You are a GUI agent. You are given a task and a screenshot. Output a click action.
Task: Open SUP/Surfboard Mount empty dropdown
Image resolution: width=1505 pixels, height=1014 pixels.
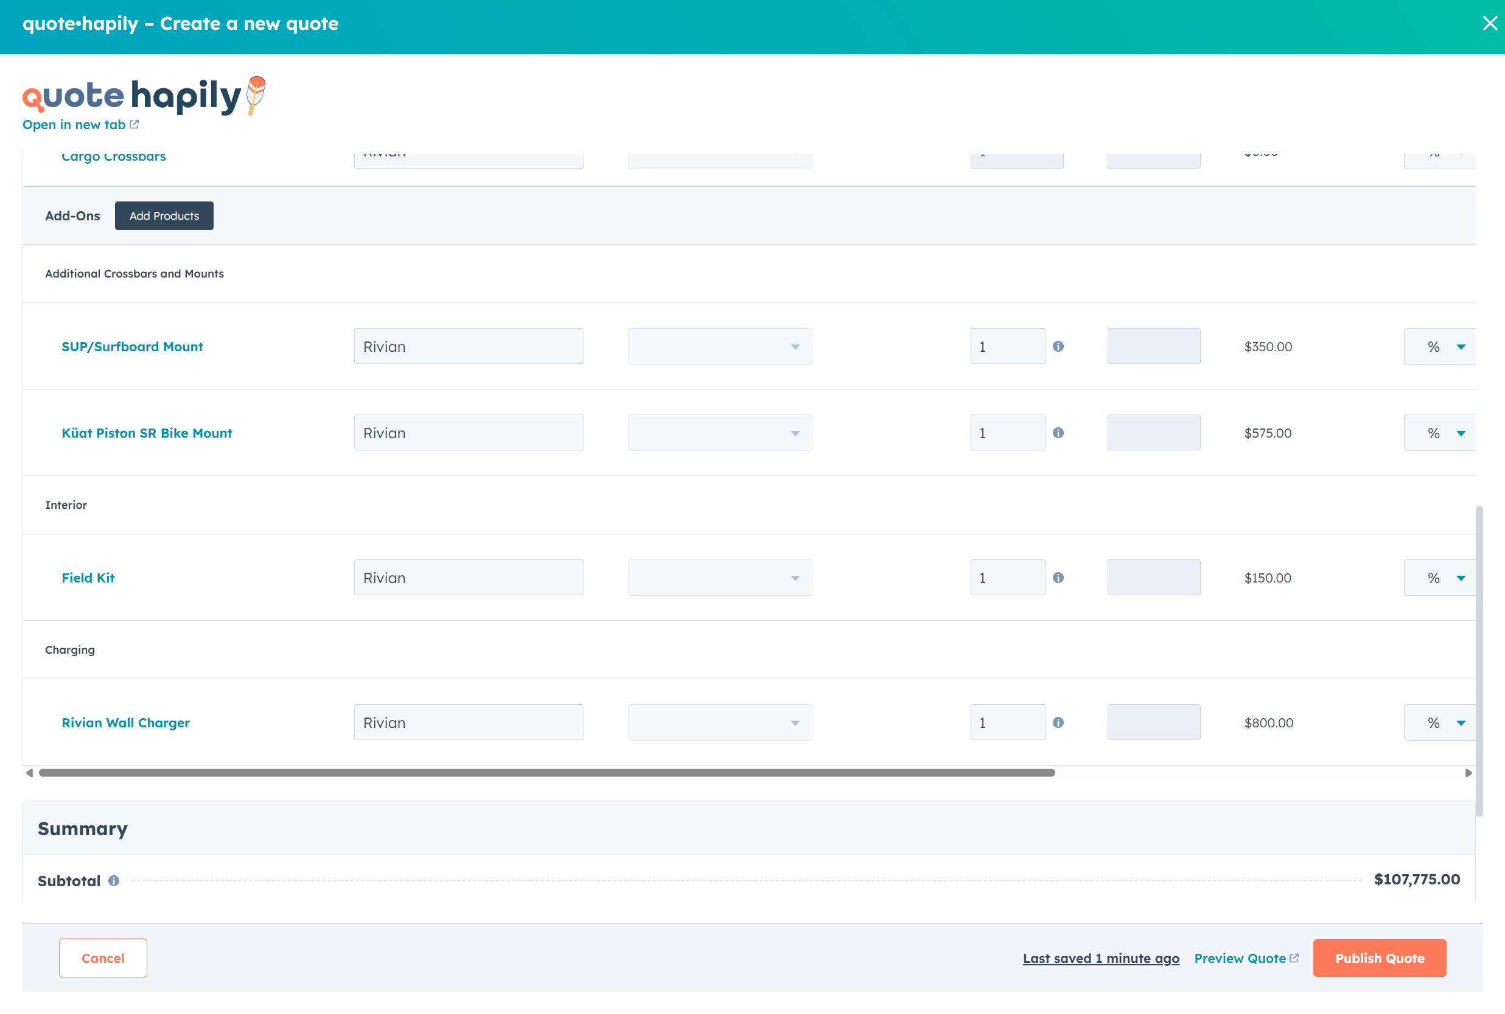[719, 347]
